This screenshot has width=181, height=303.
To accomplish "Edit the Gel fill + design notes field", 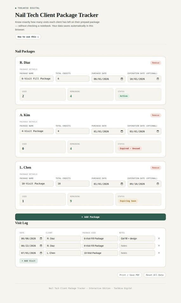I will pos(137,239).
